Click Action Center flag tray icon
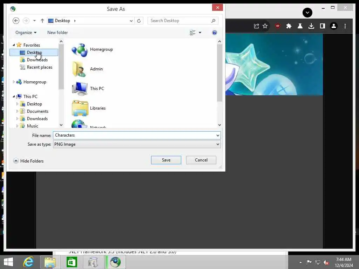The image size is (359, 269). 309,262
